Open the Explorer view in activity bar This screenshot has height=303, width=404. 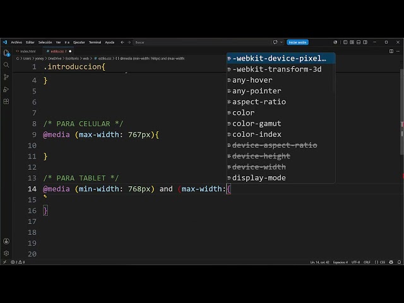click(6, 53)
